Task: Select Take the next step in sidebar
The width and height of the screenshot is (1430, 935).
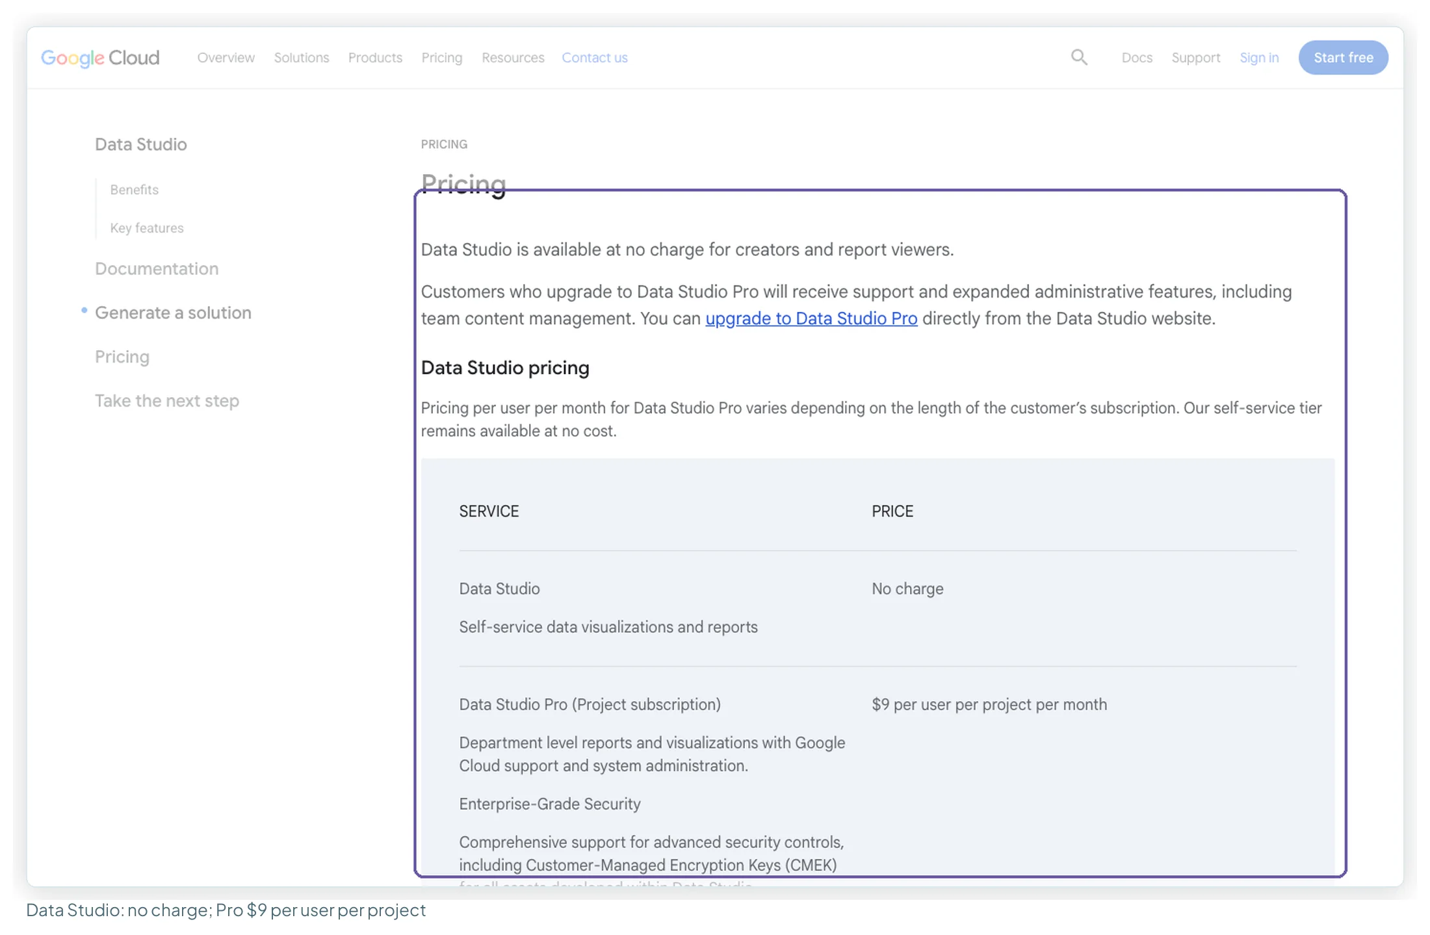Action: [x=167, y=401]
